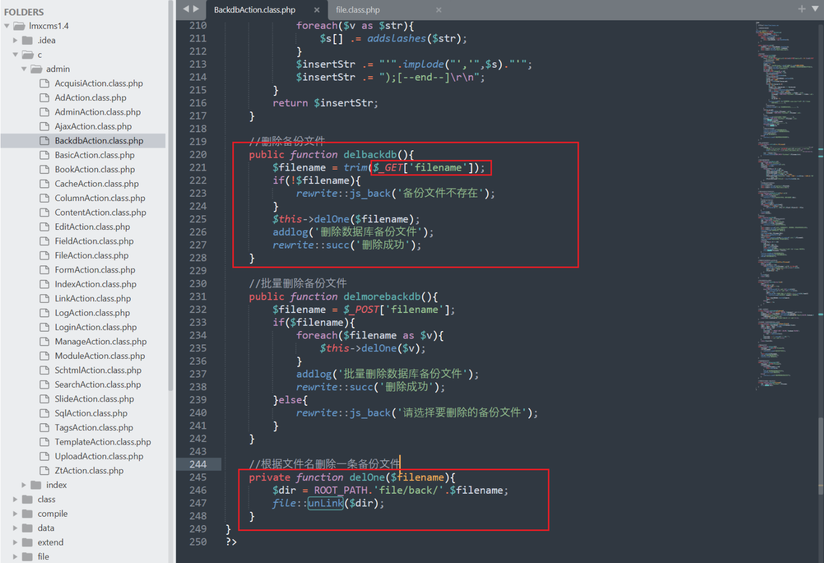Open SearchAction.class.php file
The height and width of the screenshot is (563, 824).
click(x=98, y=385)
